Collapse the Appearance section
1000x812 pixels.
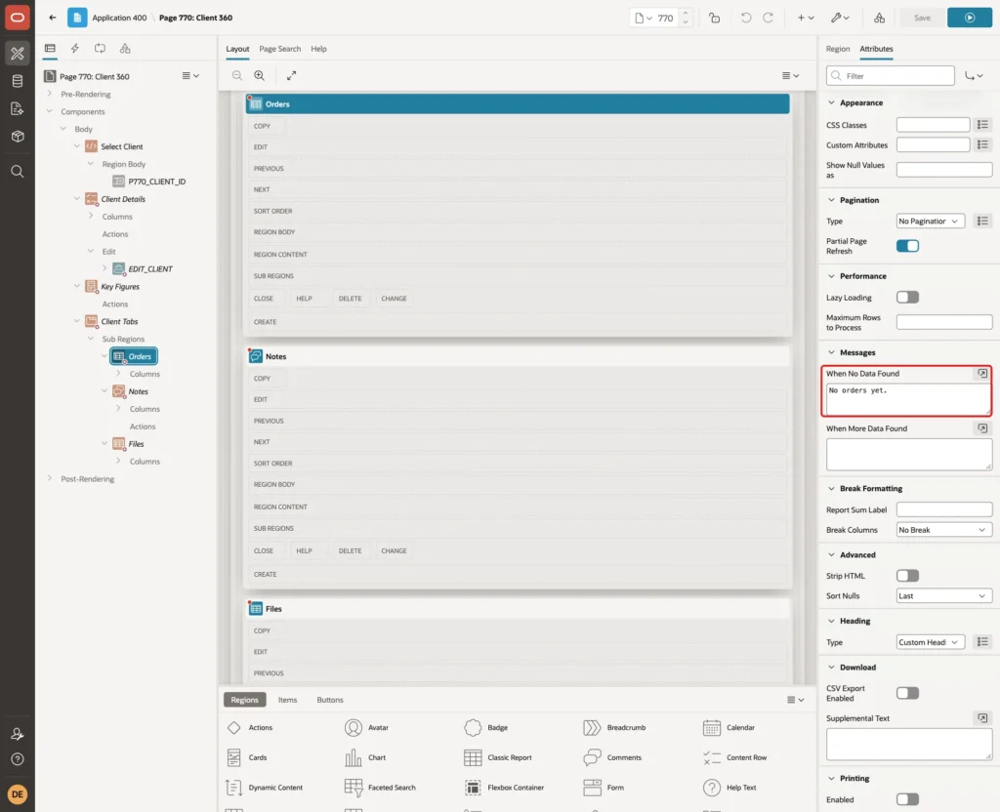pyautogui.click(x=831, y=102)
